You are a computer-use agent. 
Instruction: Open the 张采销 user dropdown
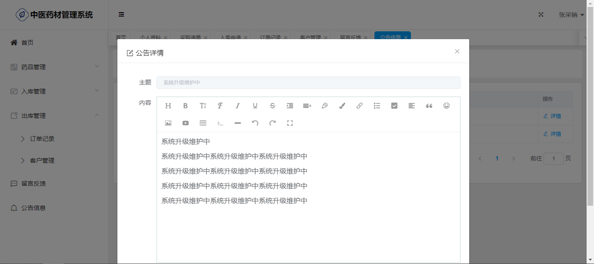(x=571, y=15)
